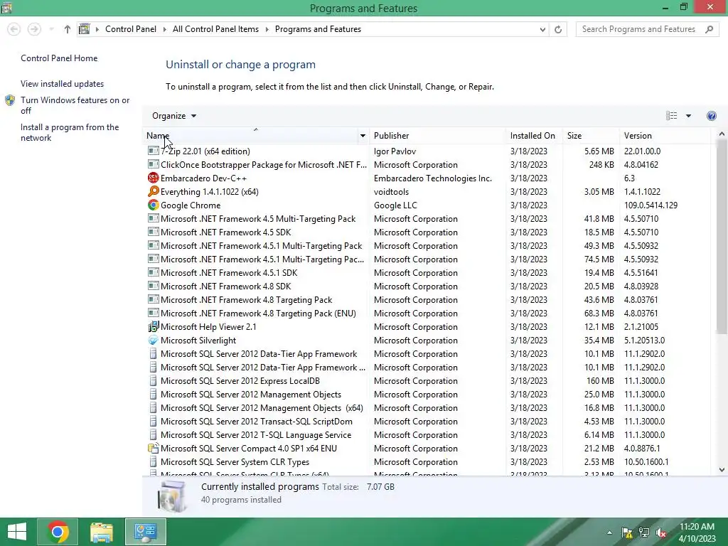Go back with the back arrow

click(x=14, y=29)
